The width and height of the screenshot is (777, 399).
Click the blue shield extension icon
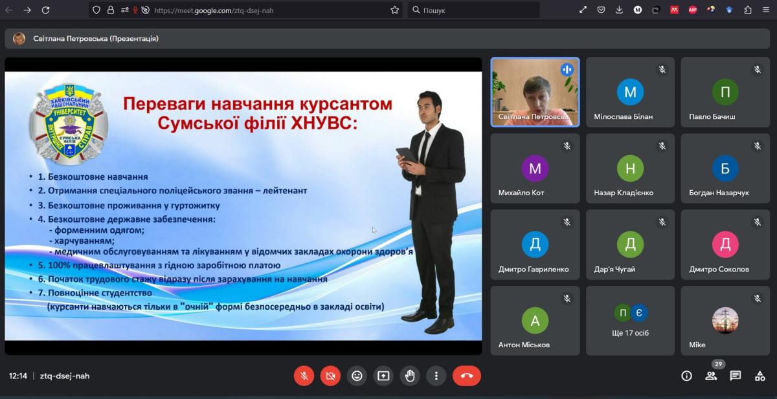[x=729, y=10]
